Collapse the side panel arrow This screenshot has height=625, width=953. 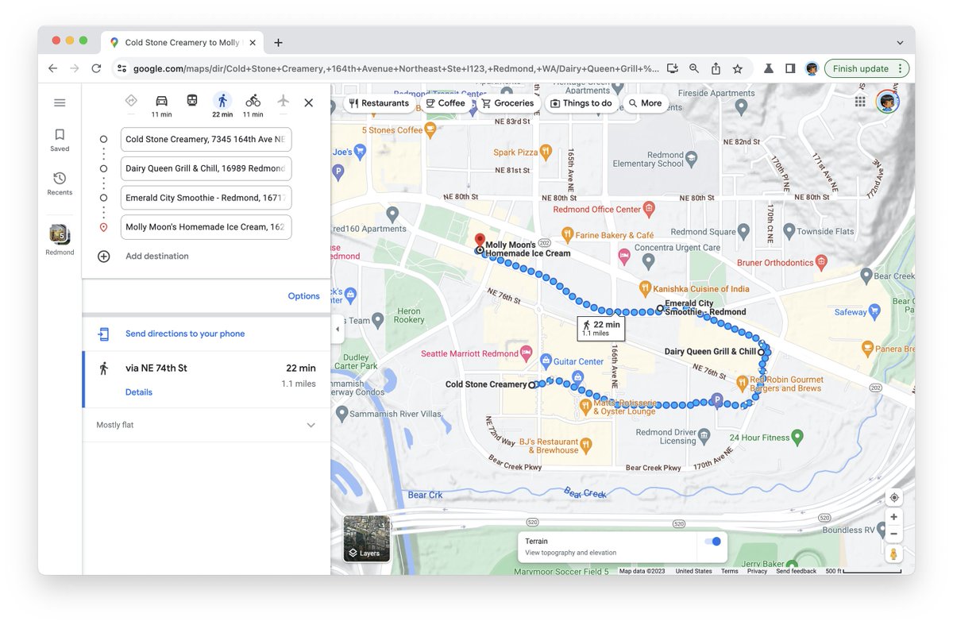point(337,329)
